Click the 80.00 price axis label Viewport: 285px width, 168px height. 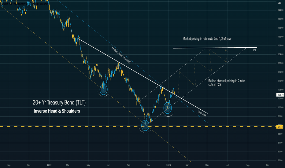[x=280, y=152]
